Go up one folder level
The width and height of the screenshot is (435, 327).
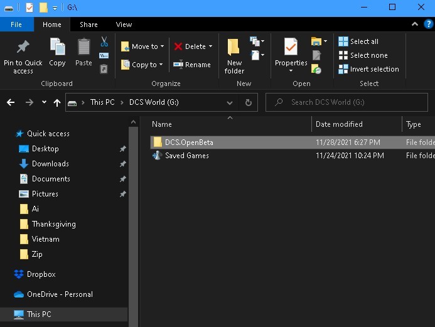(x=57, y=103)
